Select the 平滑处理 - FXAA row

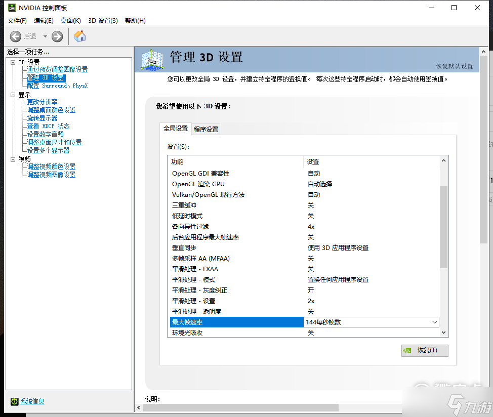(x=303, y=269)
